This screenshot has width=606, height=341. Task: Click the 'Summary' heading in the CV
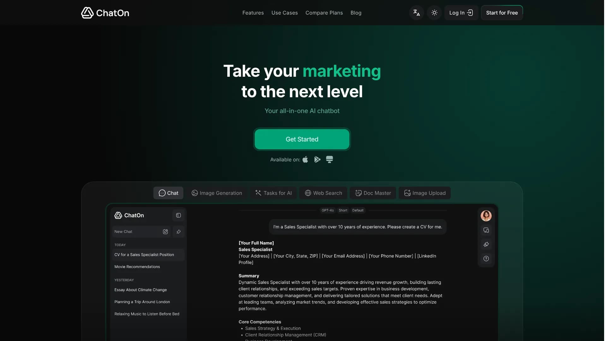(249, 276)
